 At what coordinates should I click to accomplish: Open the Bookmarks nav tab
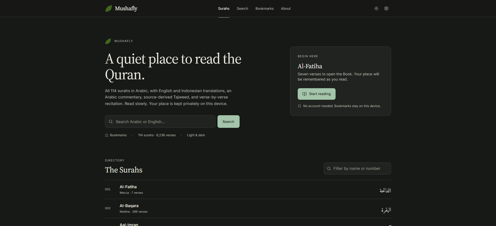coord(265,9)
